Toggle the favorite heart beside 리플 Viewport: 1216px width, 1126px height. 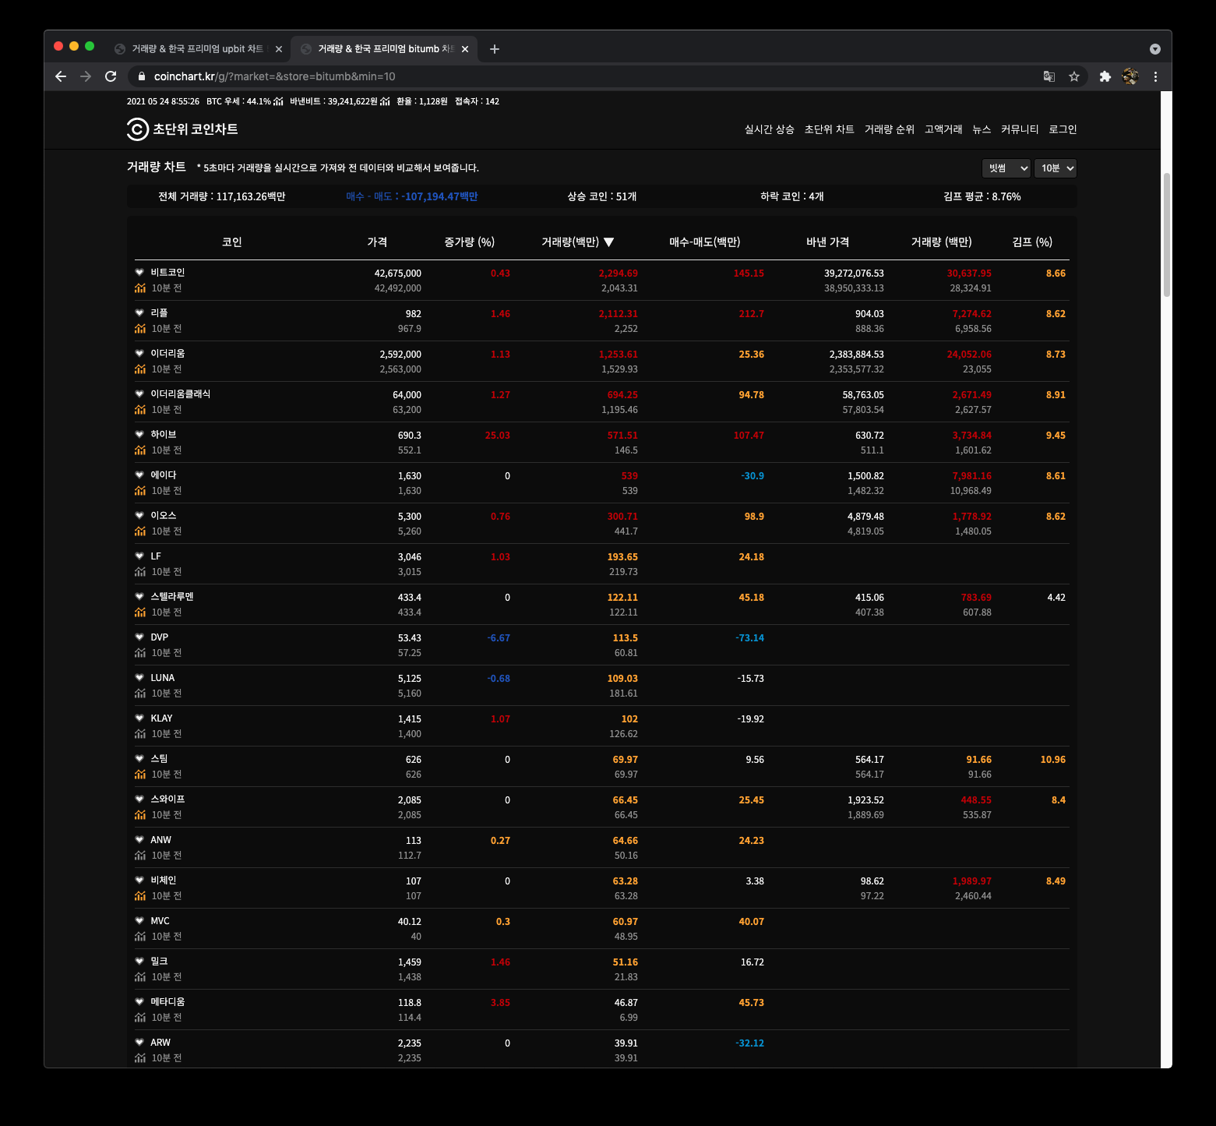tap(139, 312)
